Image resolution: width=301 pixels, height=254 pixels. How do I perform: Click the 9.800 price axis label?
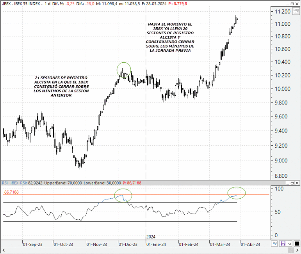pos(281,102)
